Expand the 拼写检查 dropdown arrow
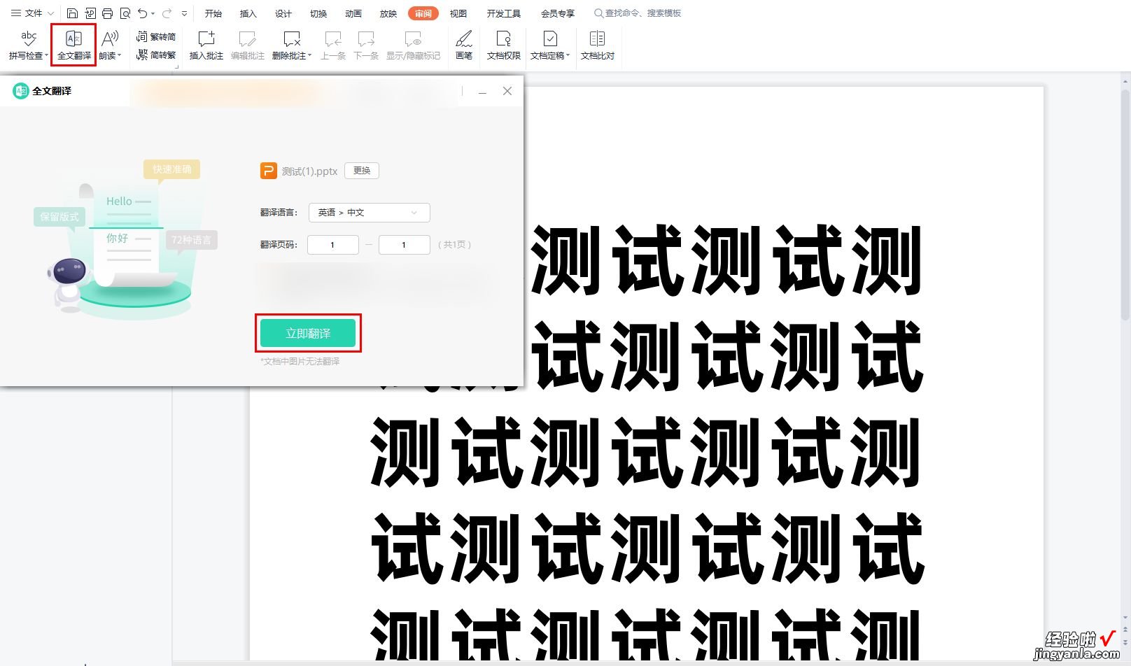The height and width of the screenshot is (666, 1131). [46, 56]
